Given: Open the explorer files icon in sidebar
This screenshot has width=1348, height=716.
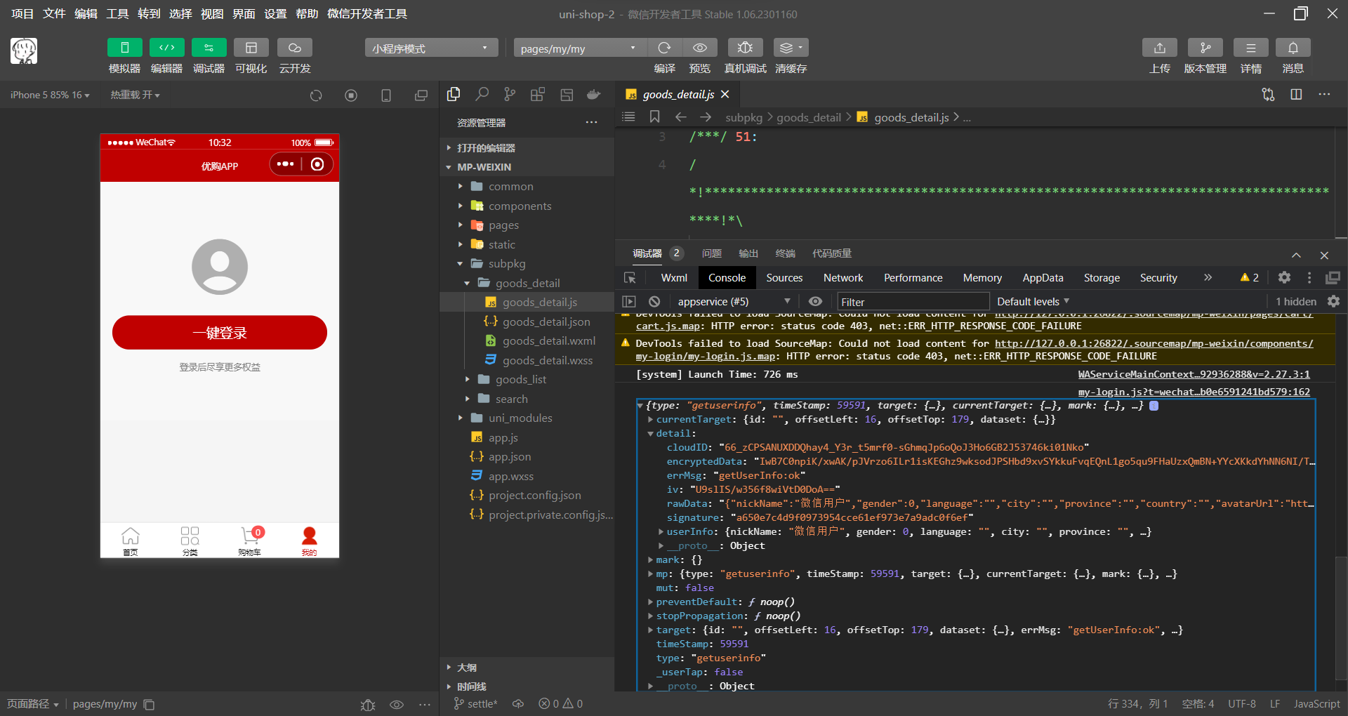Looking at the screenshot, I should click(x=454, y=94).
